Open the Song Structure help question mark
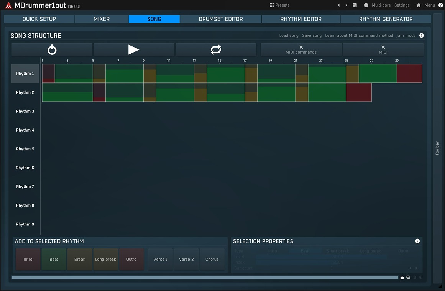 421,35
